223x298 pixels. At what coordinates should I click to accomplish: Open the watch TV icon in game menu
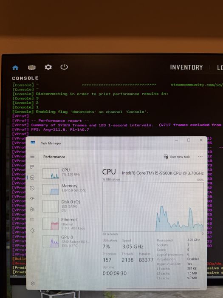32,67
